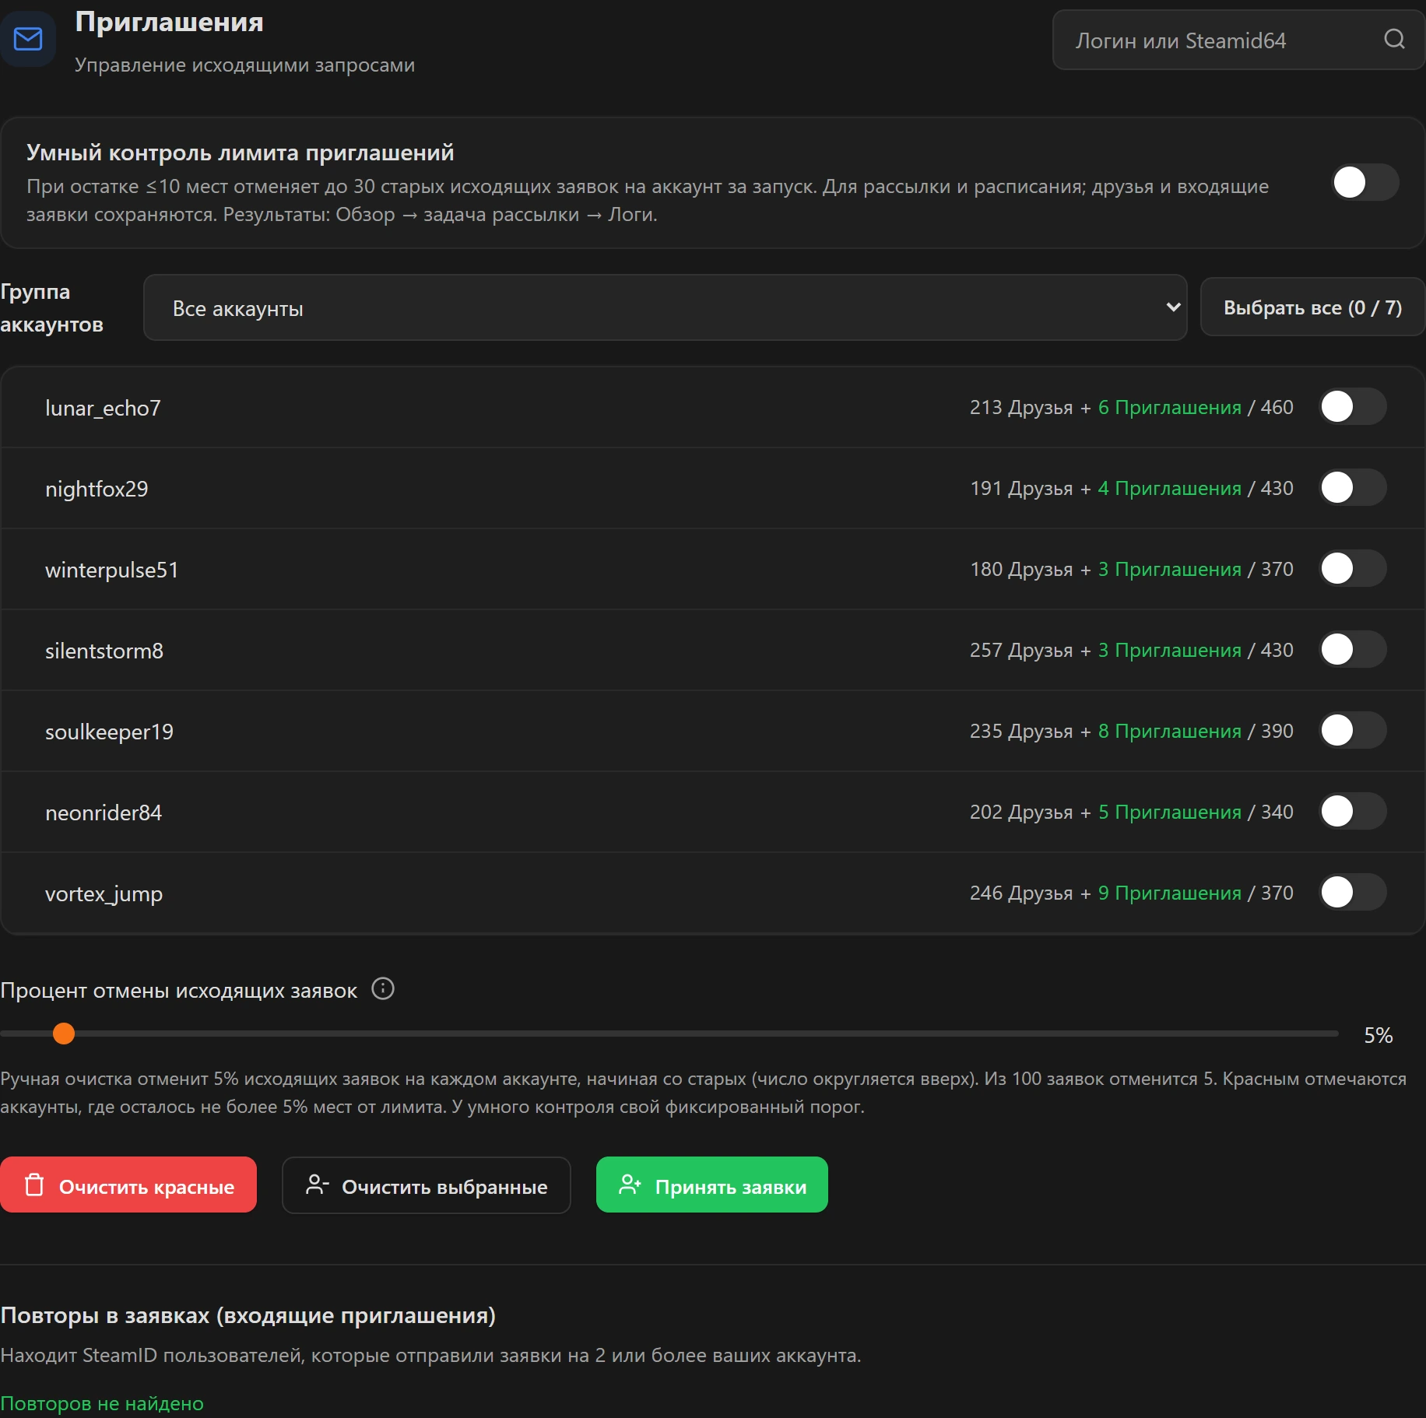This screenshot has height=1418, width=1426.
Task: Focus the Логин или Steamid64 search field
Action: point(1238,40)
